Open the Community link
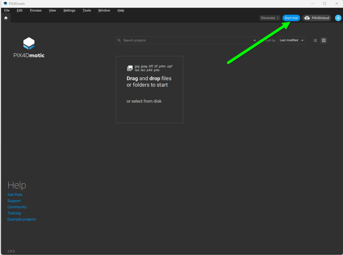The image size is (343, 255). coord(17,207)
